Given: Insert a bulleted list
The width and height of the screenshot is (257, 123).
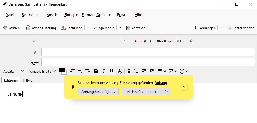Looking at the screenshot, I should point(128,71).
